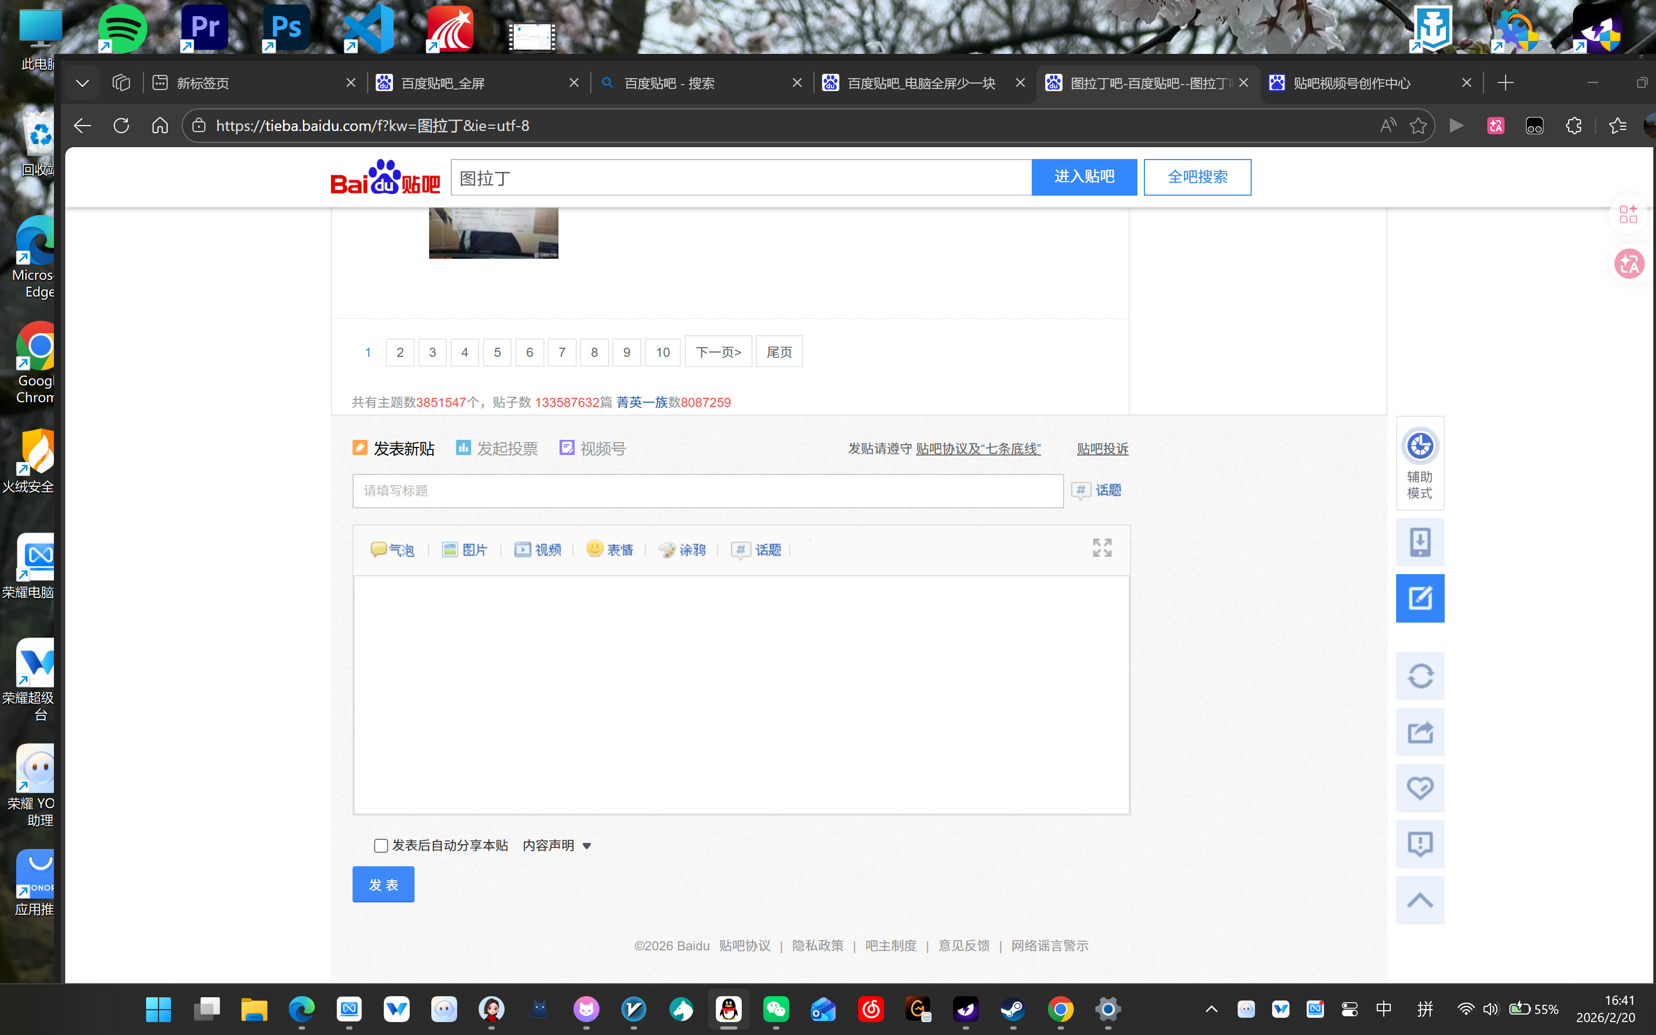Screen dimensions: 1656x1035
Task: Click the pink translate extension icon
Action: 1495,126
